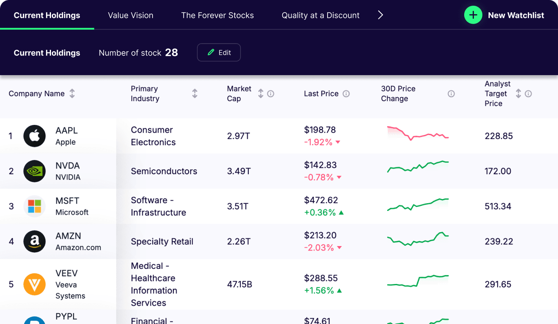
Task: Click the NVIDIA logo icon
Action: (34, 171)
